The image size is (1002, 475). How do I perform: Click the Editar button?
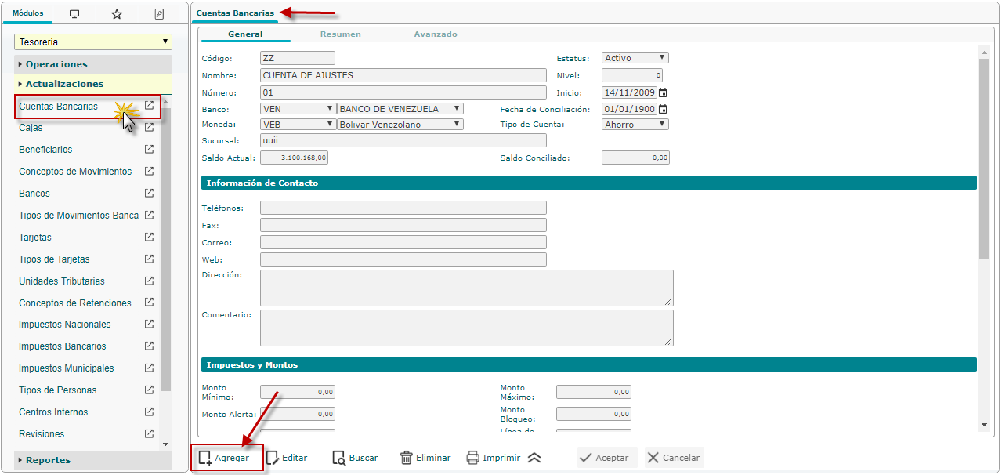coord(287,458)
